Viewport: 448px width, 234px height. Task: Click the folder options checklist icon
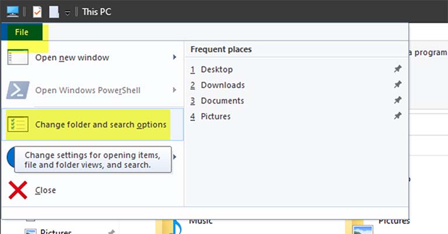pyautogui.click(x=17, y=124)
